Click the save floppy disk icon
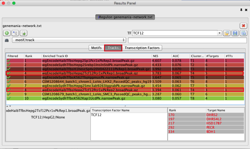This screenshot has width=250, height=149. 235,33
